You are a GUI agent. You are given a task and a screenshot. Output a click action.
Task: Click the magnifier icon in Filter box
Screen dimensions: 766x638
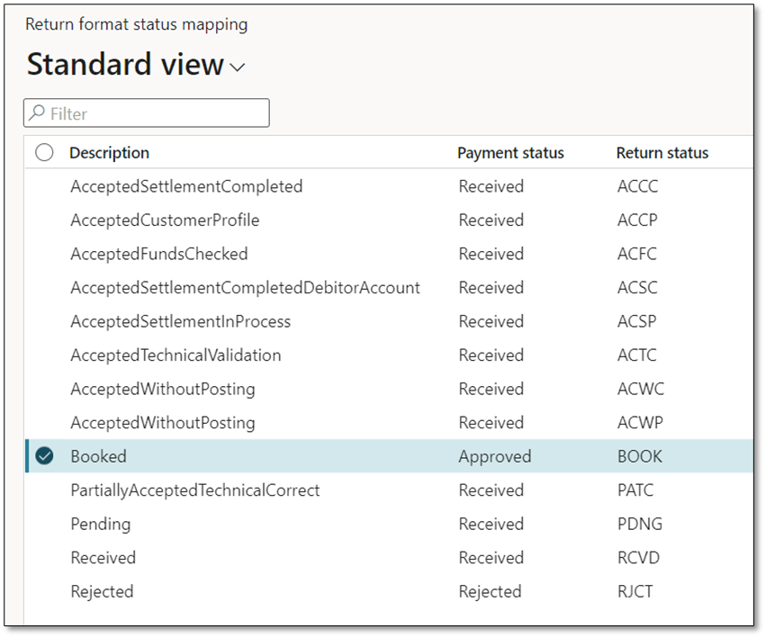(x=38, y=113)
